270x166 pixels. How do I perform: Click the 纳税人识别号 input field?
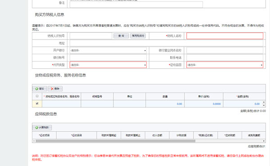91,36
